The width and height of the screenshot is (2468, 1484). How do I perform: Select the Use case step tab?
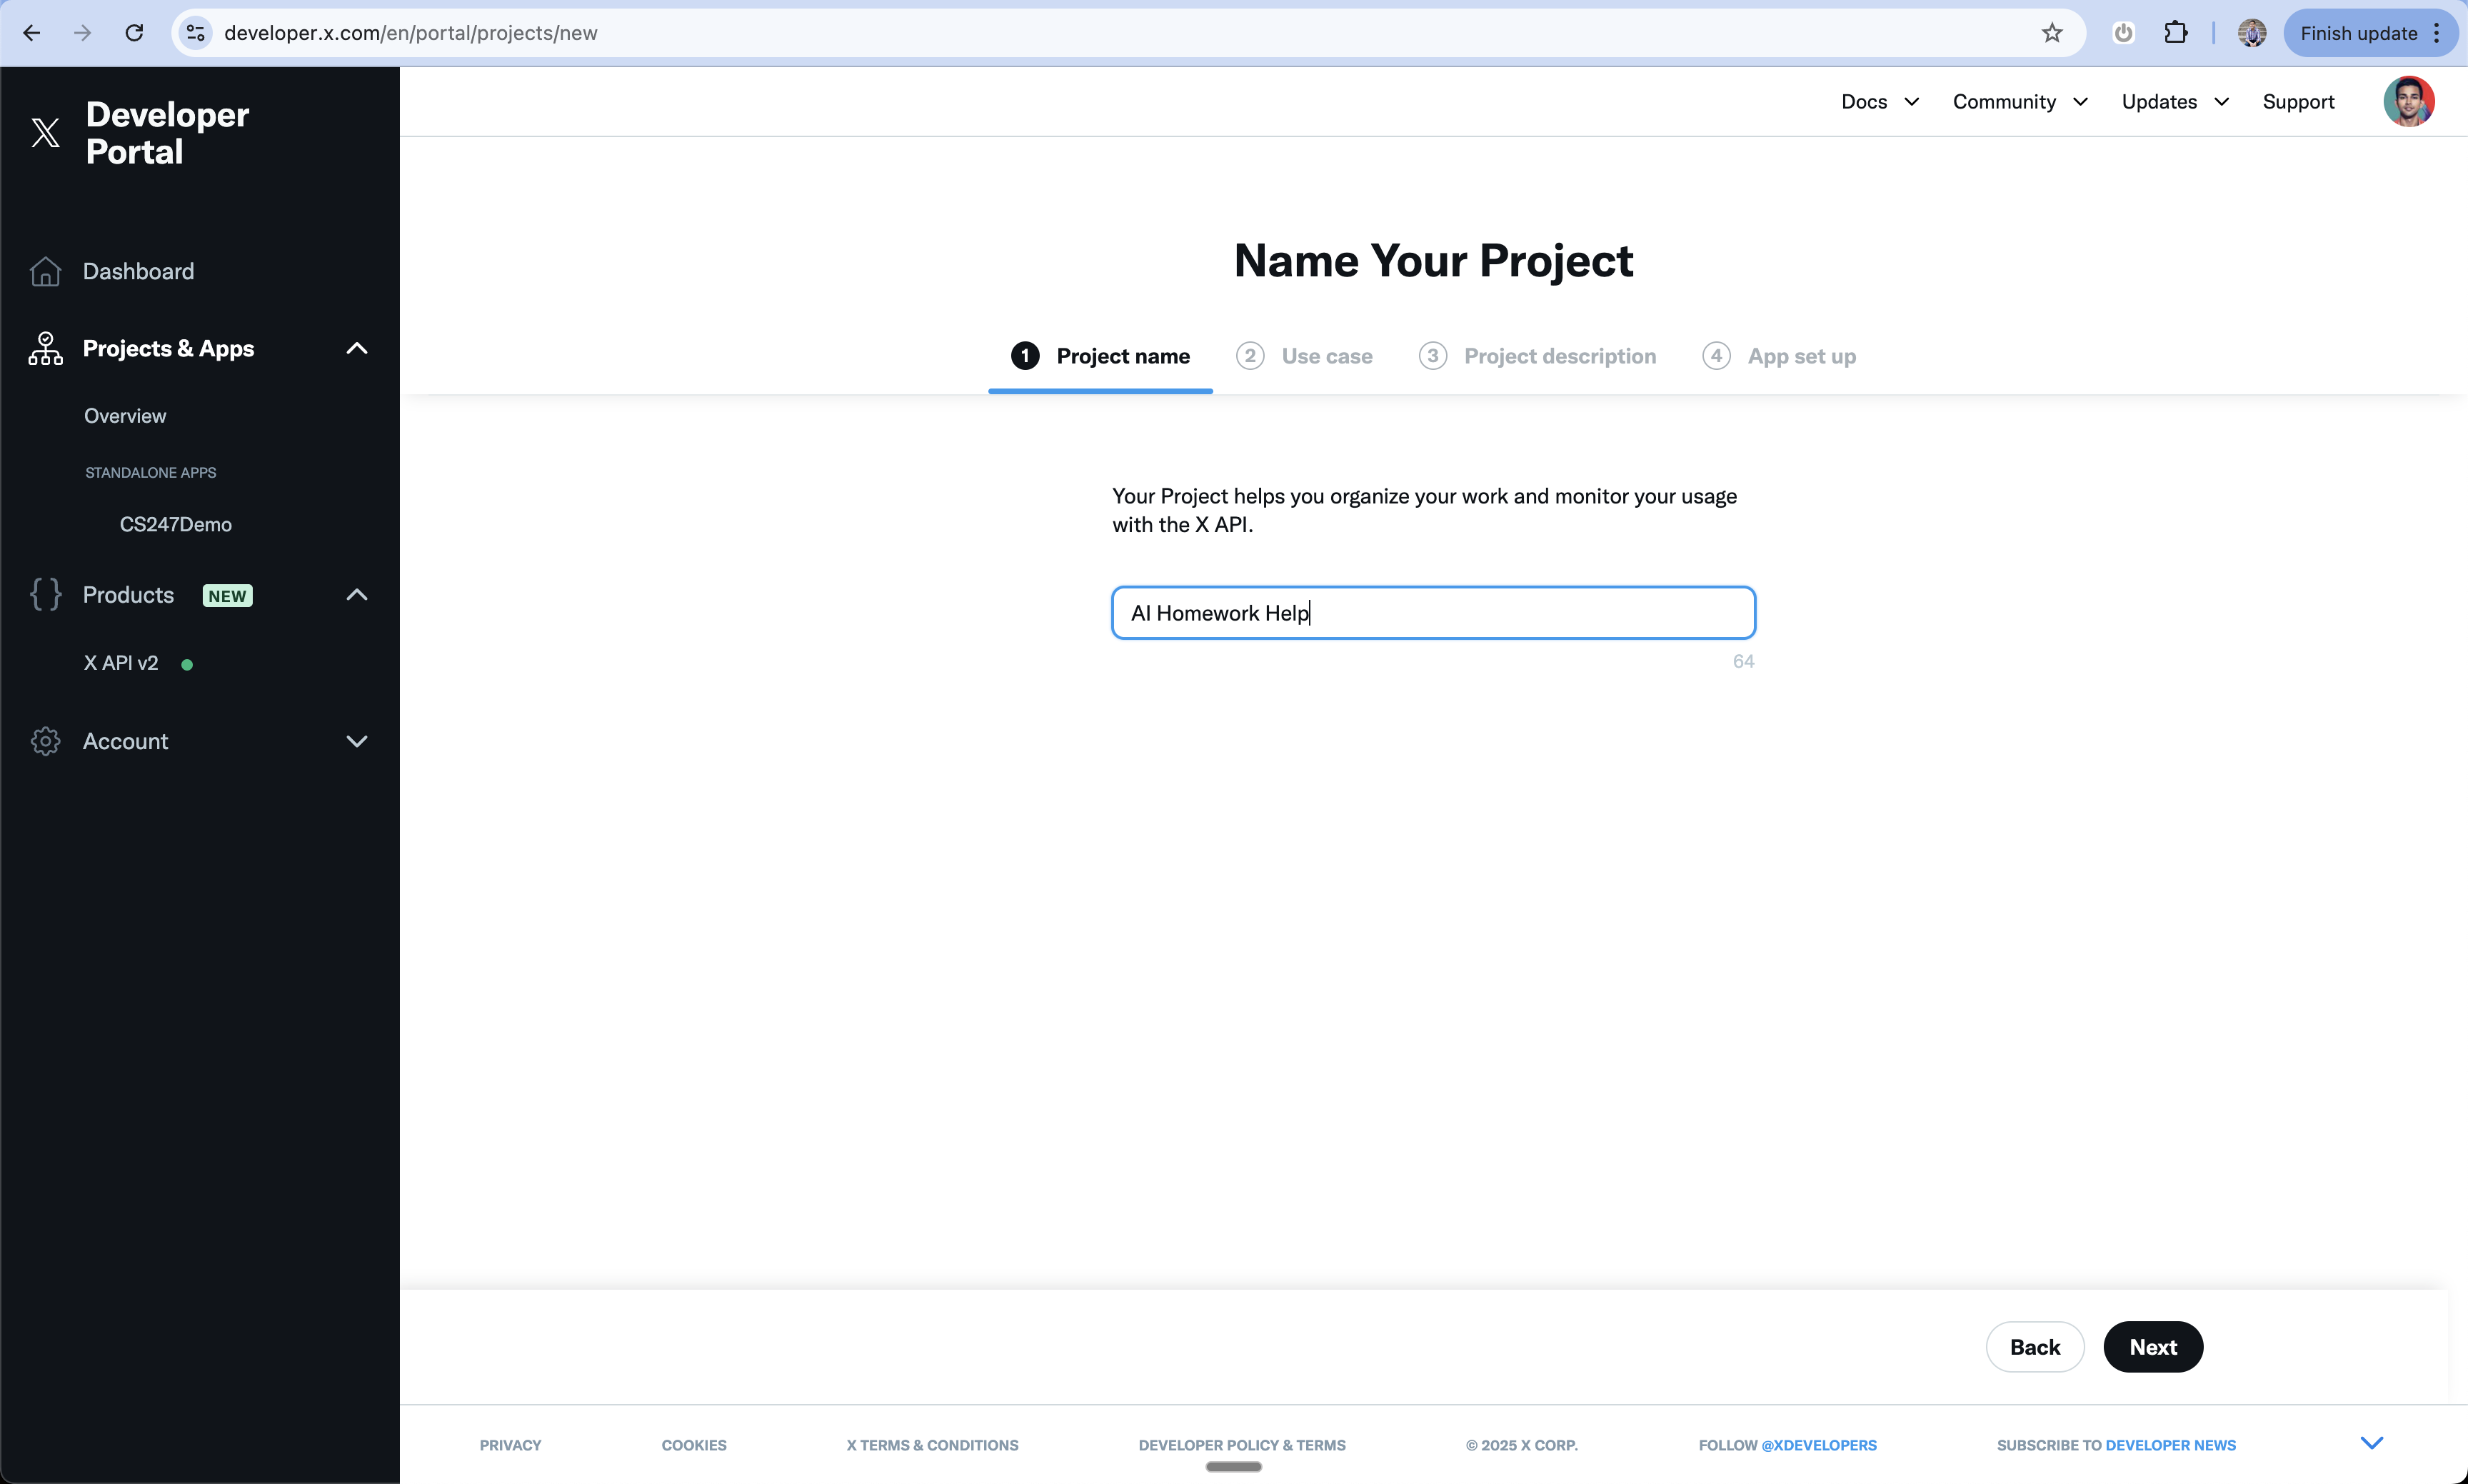[x=1305, y=357]
